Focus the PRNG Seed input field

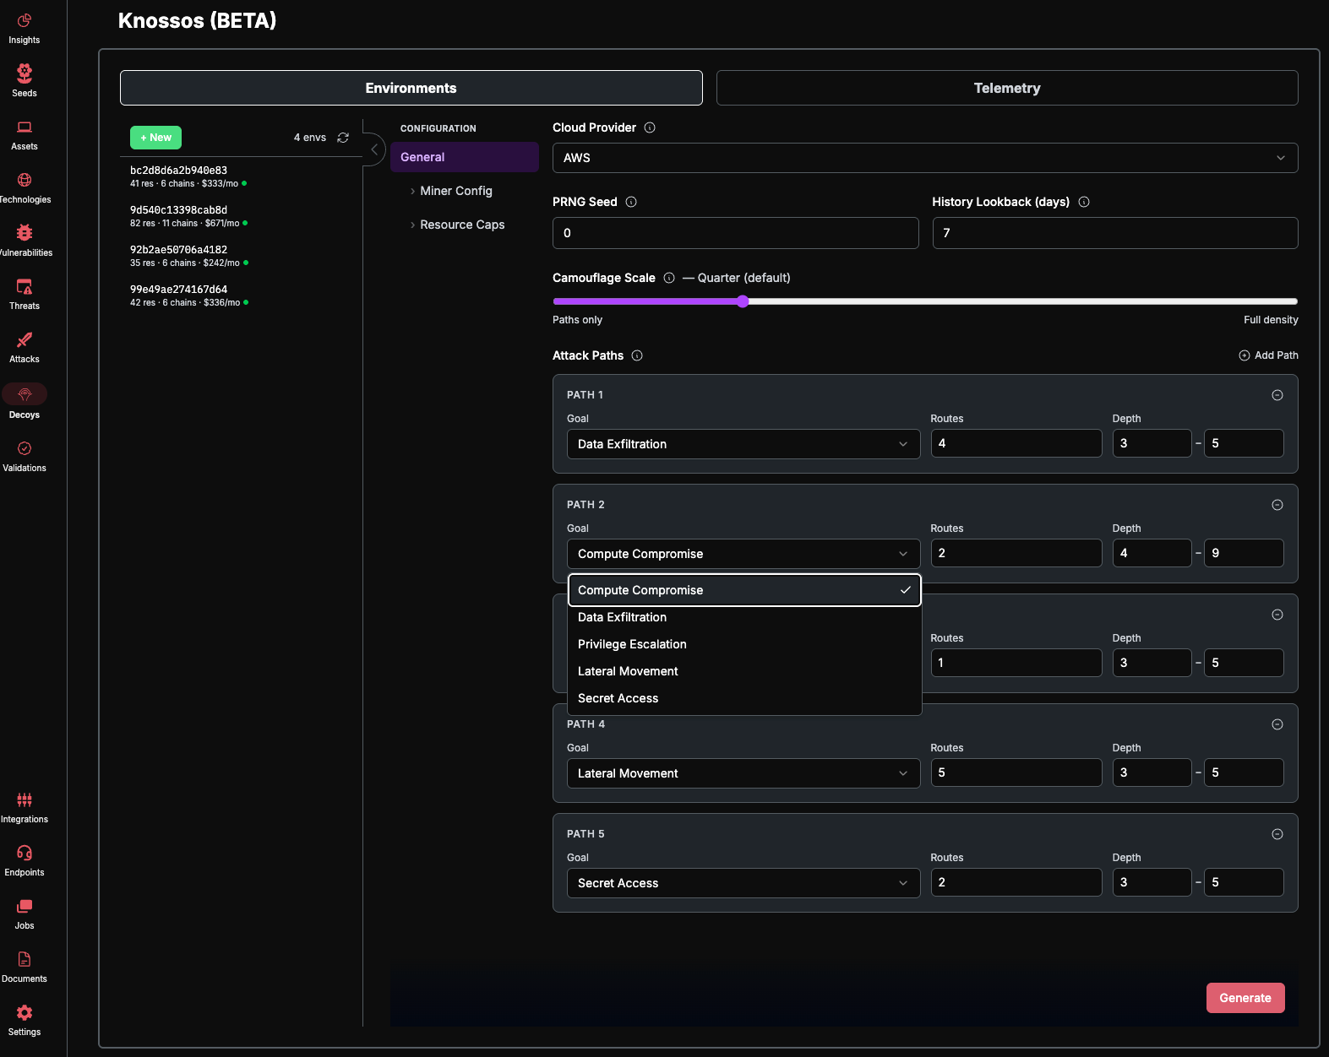coord(736,233)
